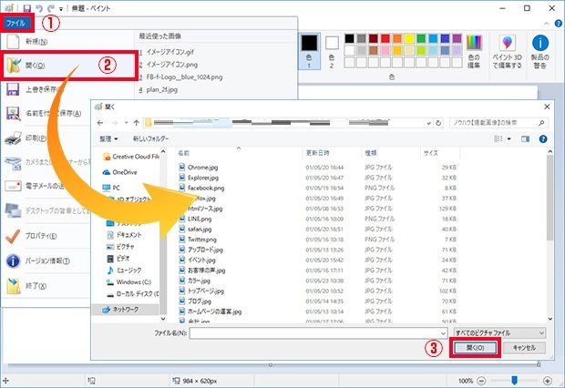Select the Chrome.jpg file in list
Image resolution: width=565 pixels, height=388 pixels.
coord(204,168)
